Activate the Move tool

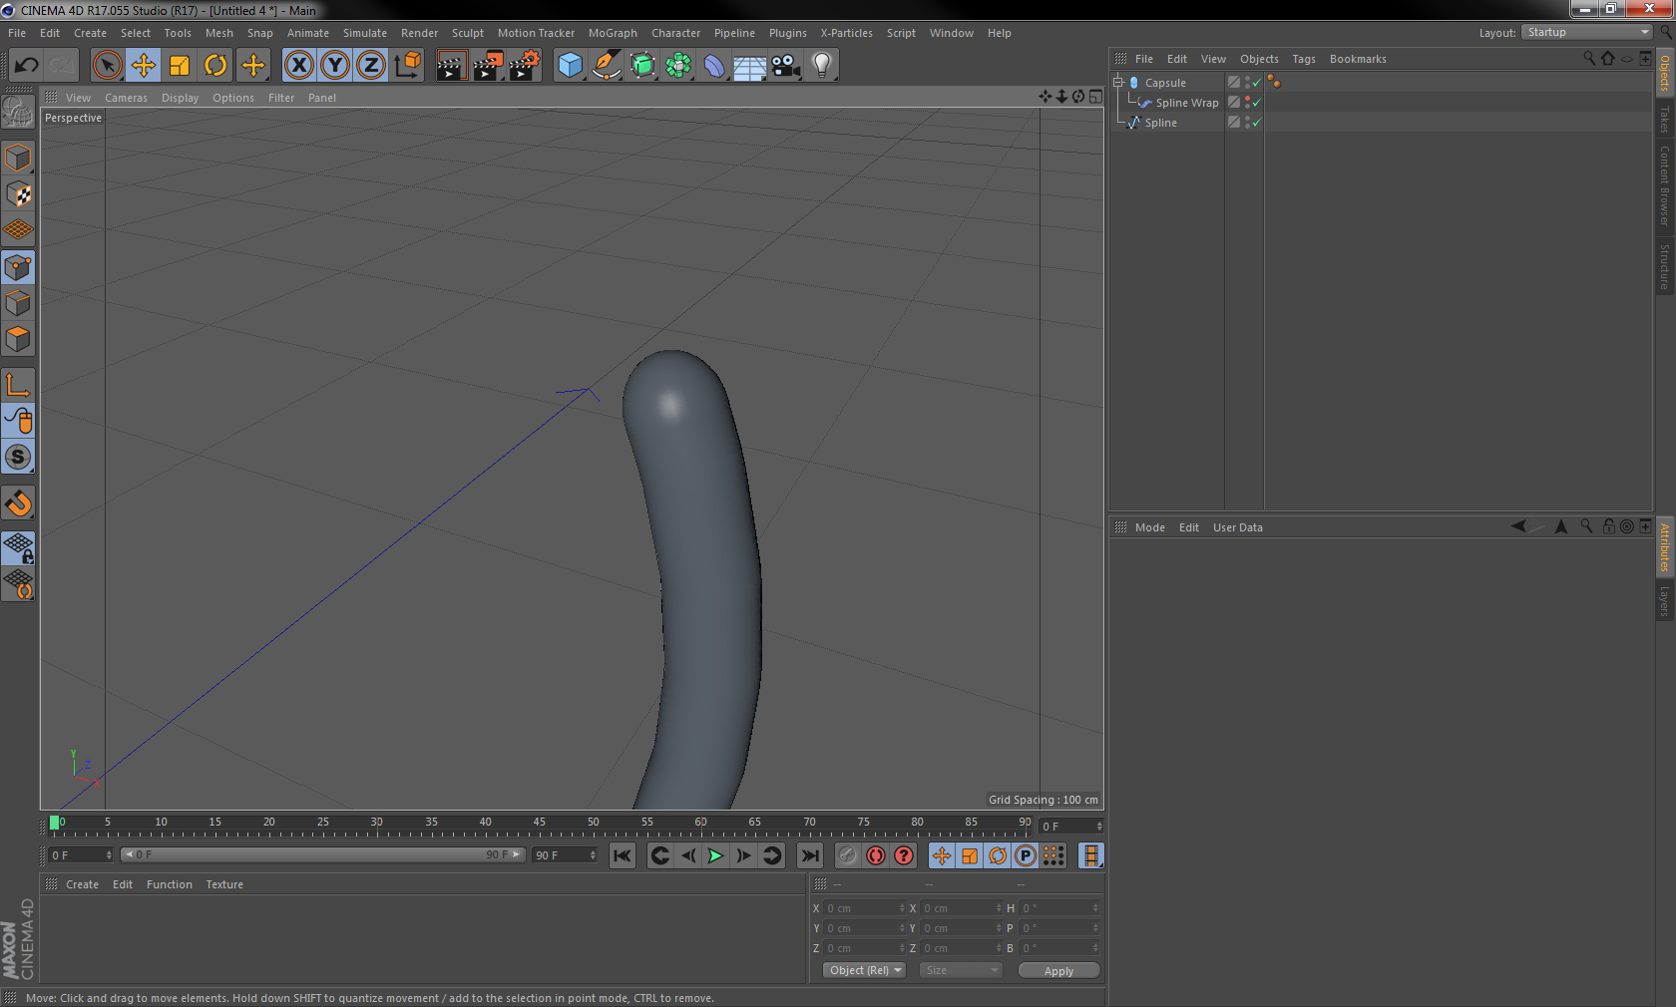pos(144,66)
